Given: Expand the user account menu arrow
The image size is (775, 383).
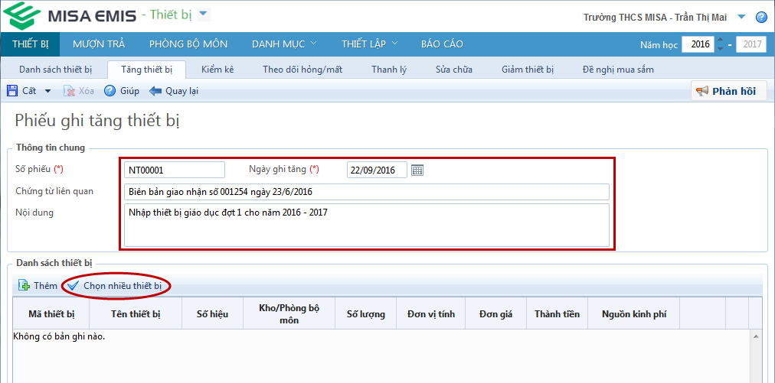Looking at the screenshot, I should 741,17.
